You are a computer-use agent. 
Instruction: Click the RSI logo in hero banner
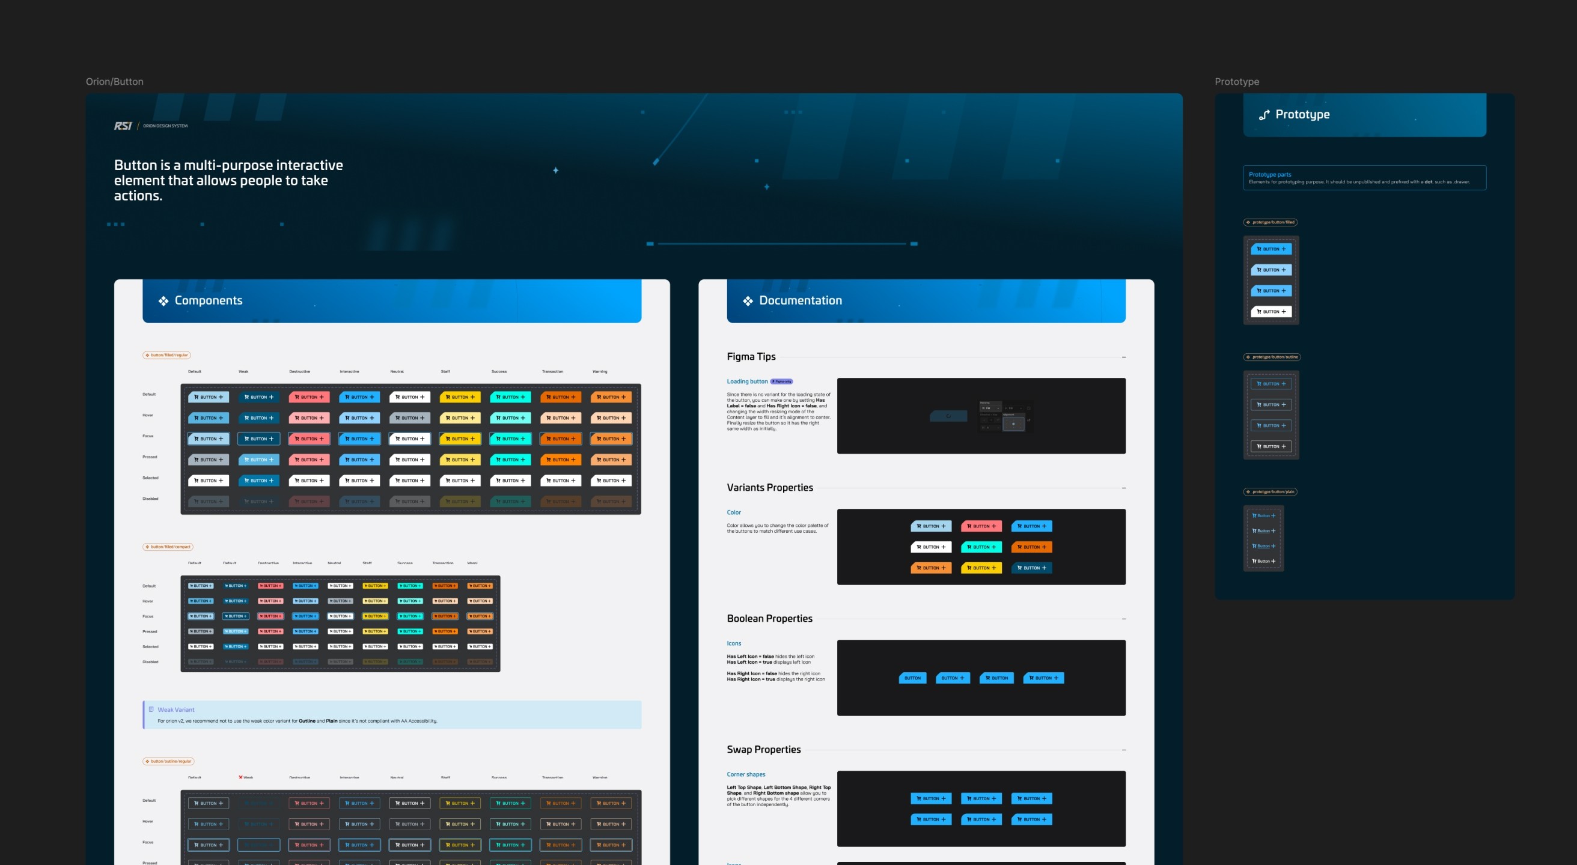(x=123, y=126)
